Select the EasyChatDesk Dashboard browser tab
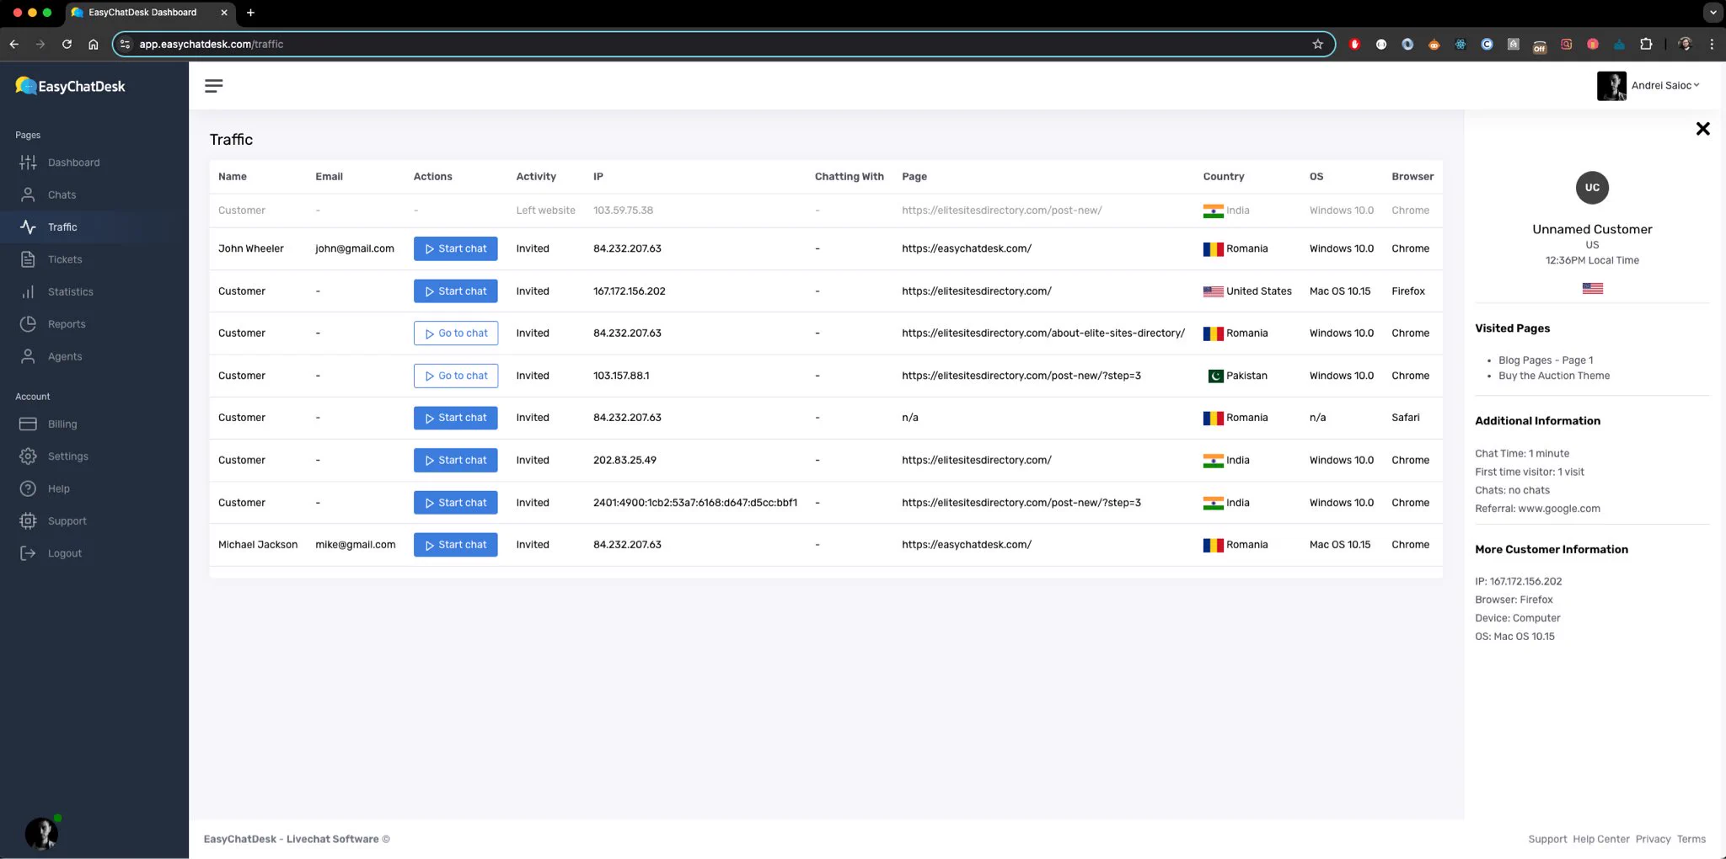 pyautogui.click(x=150, y=13)
